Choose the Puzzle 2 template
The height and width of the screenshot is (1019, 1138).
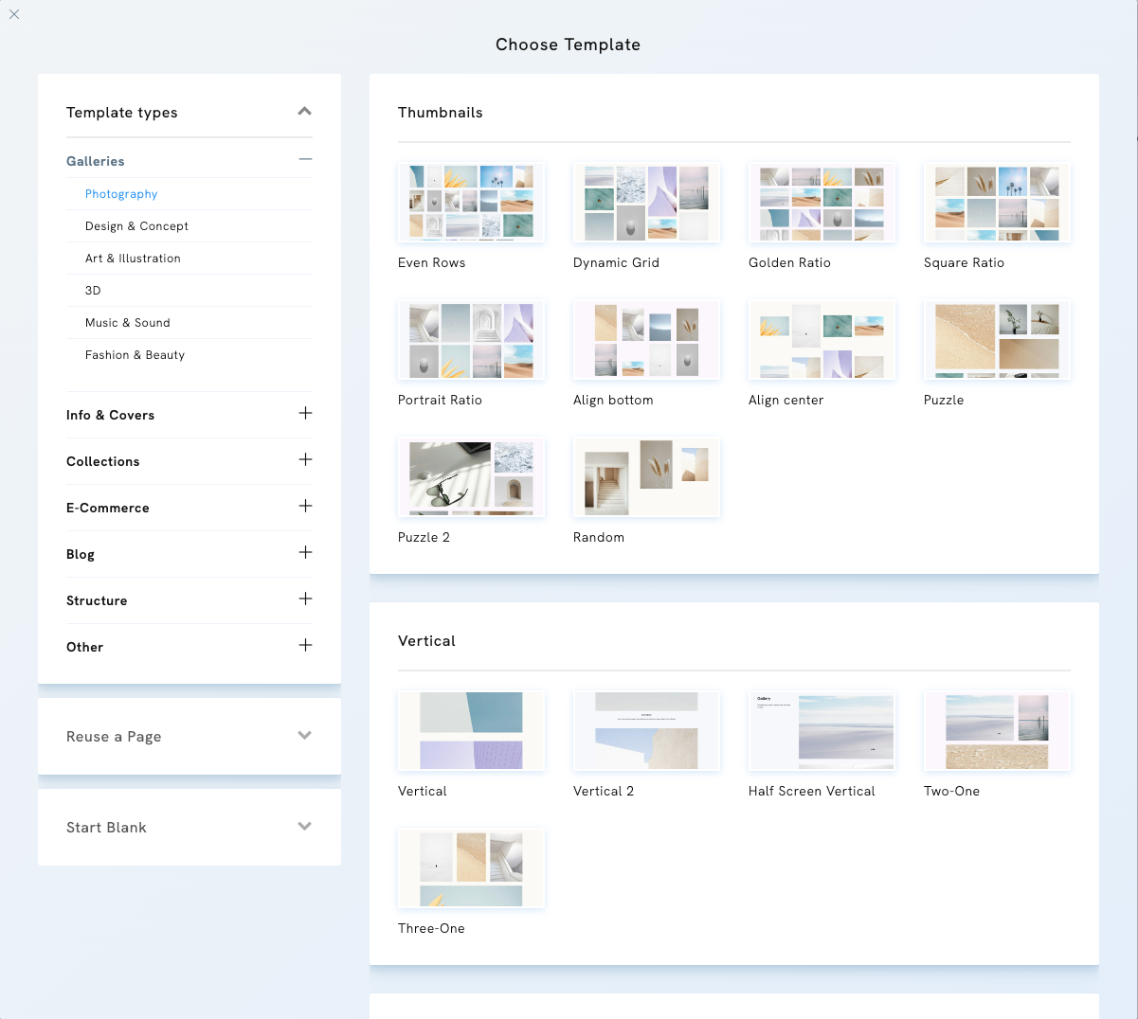tap(471, 476)
